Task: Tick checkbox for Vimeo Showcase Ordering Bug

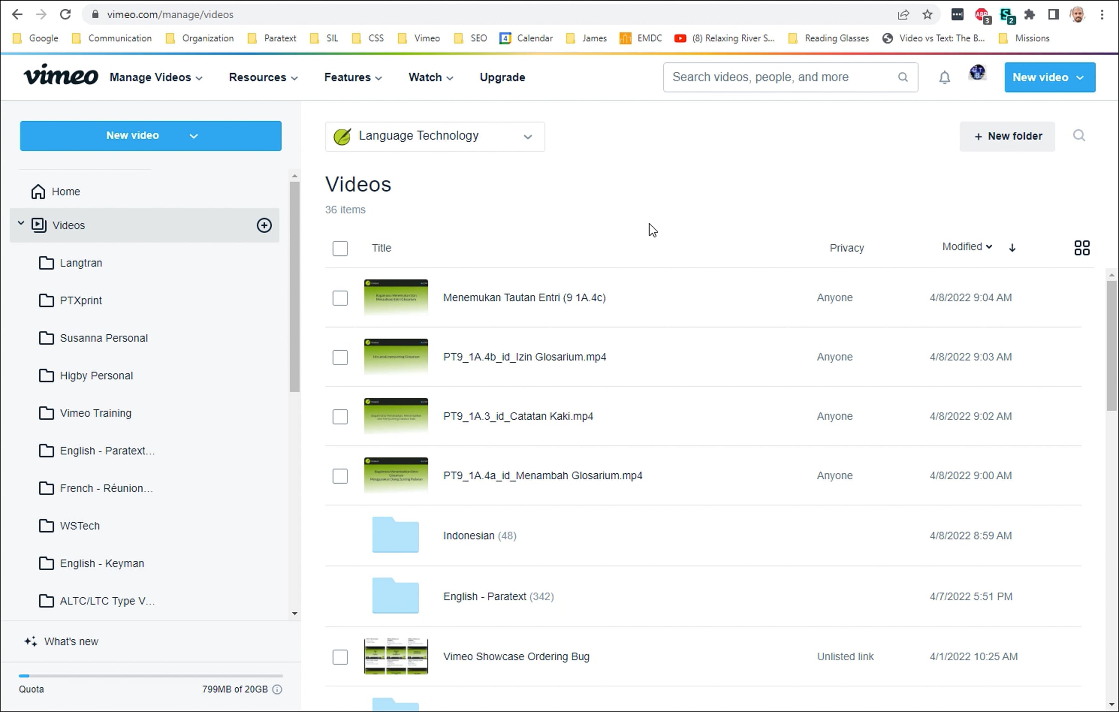Action: (340, 657)
